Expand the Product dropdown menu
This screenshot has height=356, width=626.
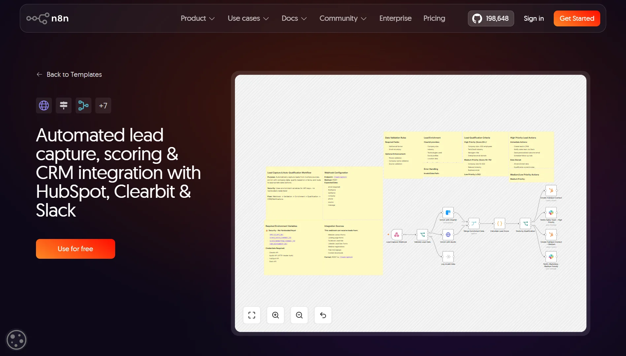(198, 18)
